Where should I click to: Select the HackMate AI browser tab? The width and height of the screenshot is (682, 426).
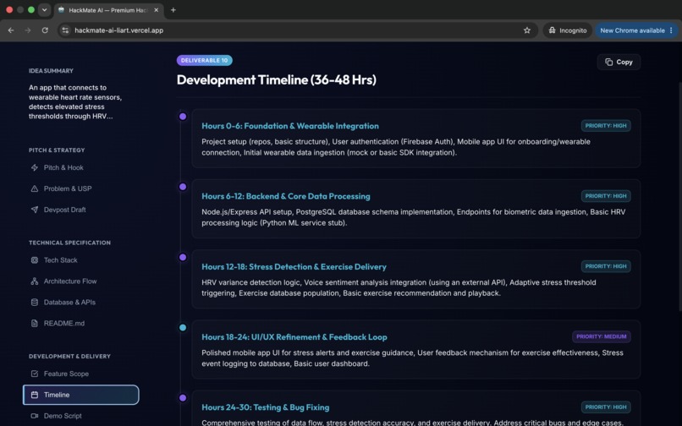109,10
